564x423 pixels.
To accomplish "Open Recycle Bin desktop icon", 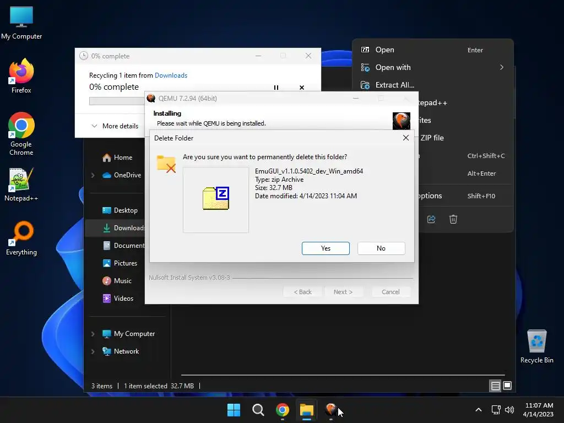I will click(x=536, y=347).
